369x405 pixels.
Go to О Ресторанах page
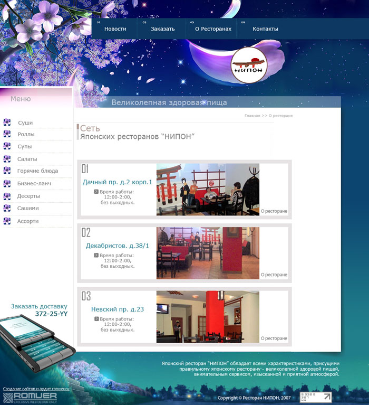pos(213,29)
